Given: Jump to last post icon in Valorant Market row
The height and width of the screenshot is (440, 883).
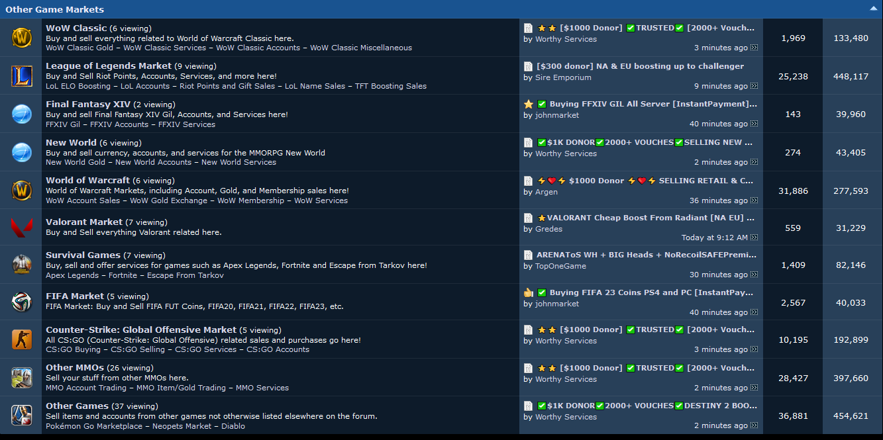Looking at the screenshot, I should click(x=754, y=238).
